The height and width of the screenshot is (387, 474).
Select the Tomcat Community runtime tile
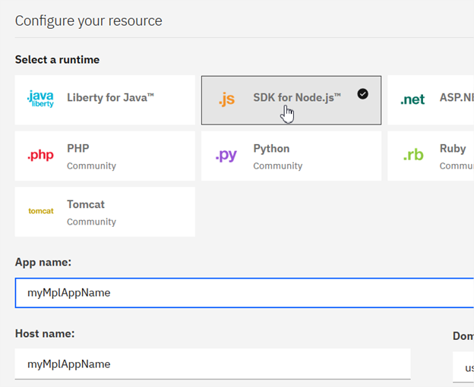point(105,212)
